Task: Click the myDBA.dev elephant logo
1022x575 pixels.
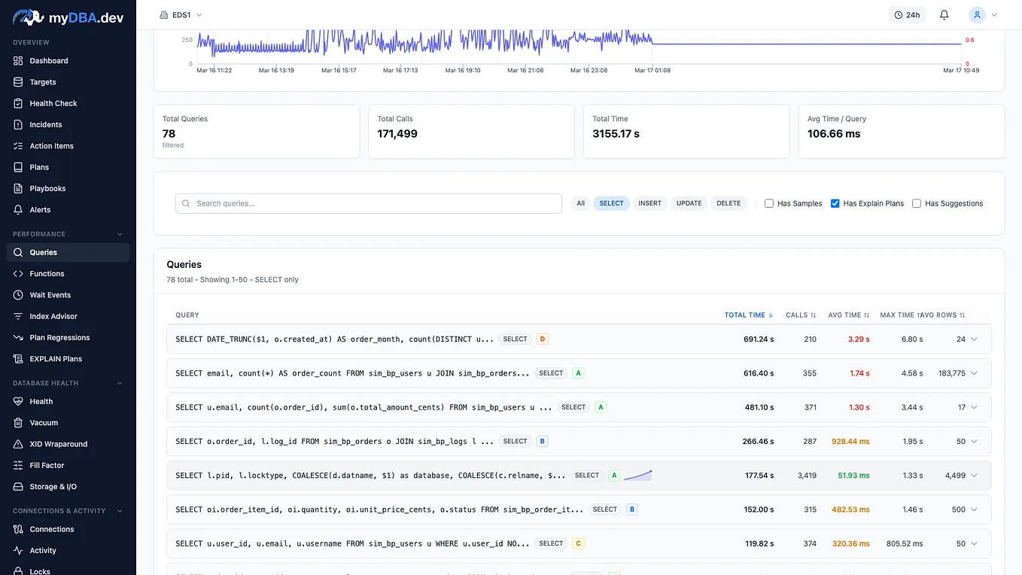Action: point(28,17)
